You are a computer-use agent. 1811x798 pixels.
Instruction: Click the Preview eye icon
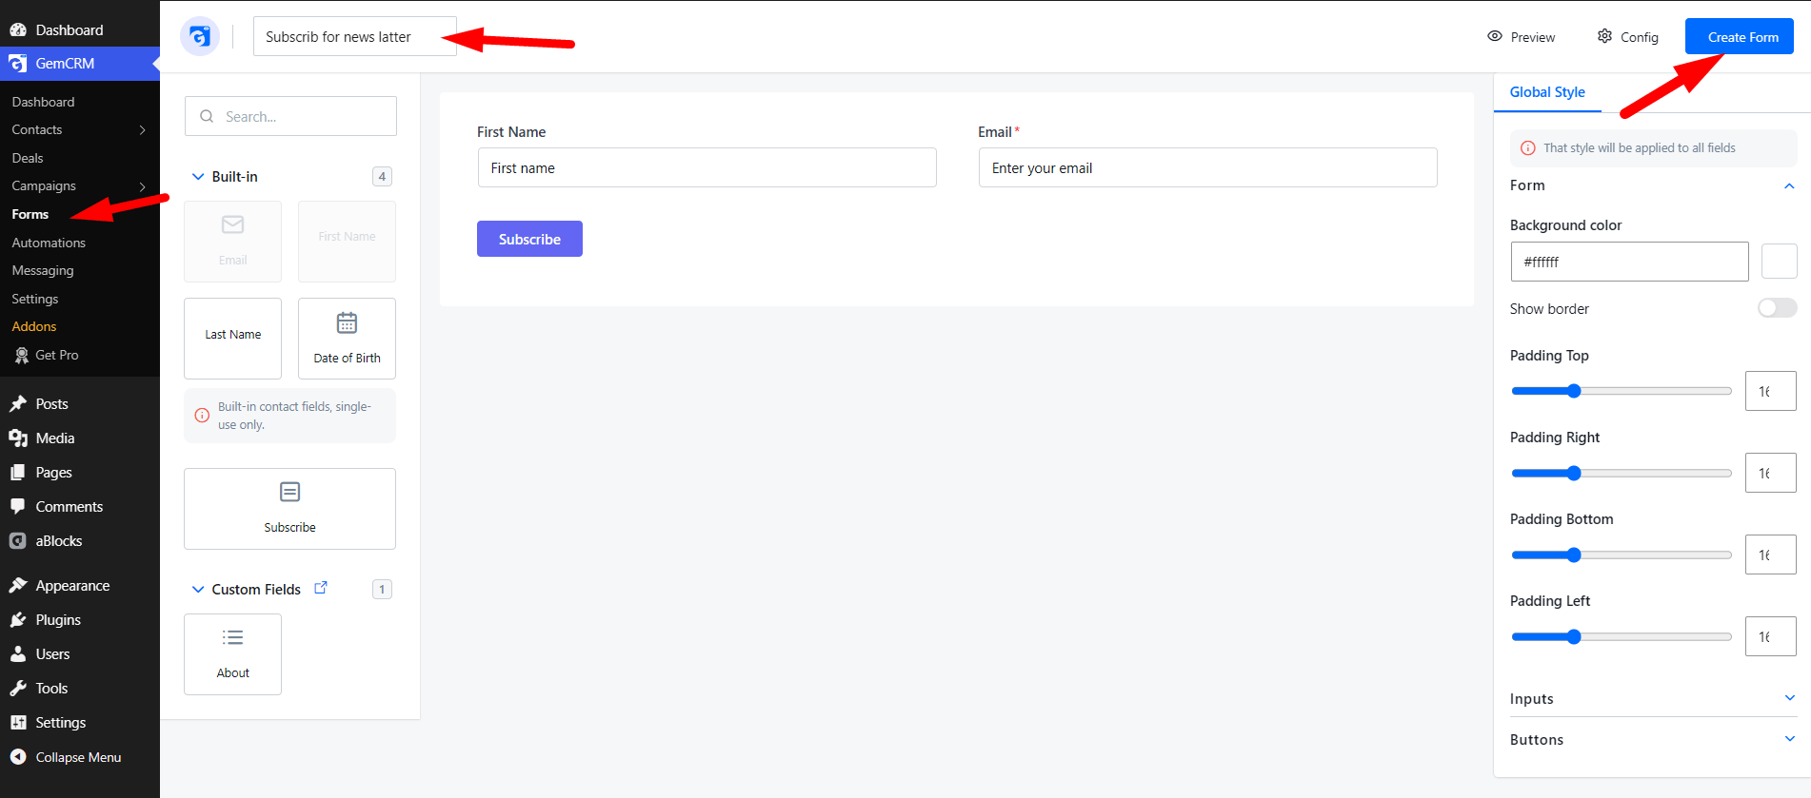[x=1495, y=36]
